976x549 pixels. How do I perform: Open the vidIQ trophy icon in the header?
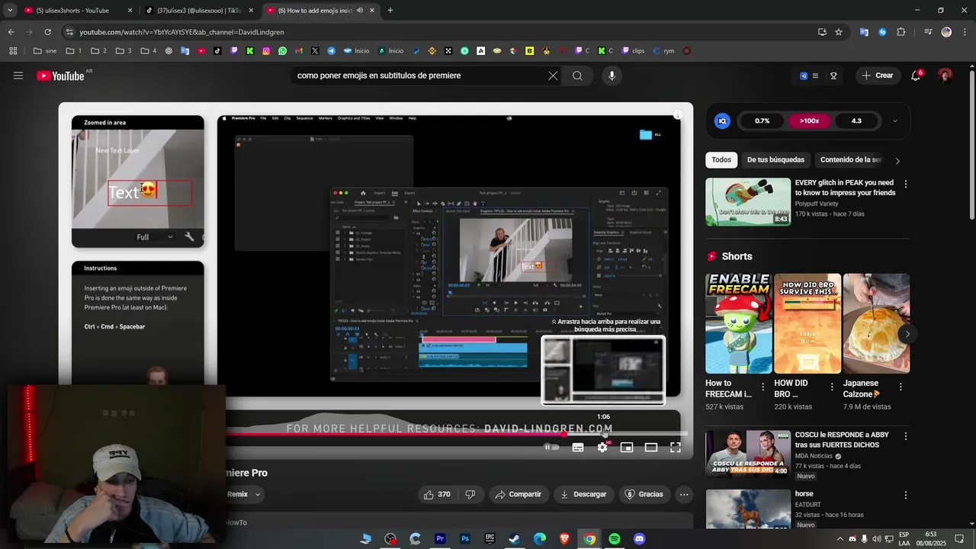point(833,75)
